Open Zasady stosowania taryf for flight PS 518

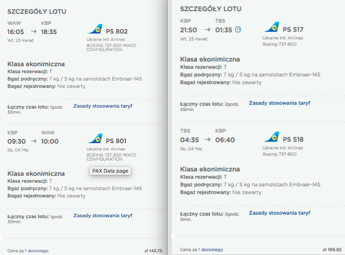(x=279, y=213)
